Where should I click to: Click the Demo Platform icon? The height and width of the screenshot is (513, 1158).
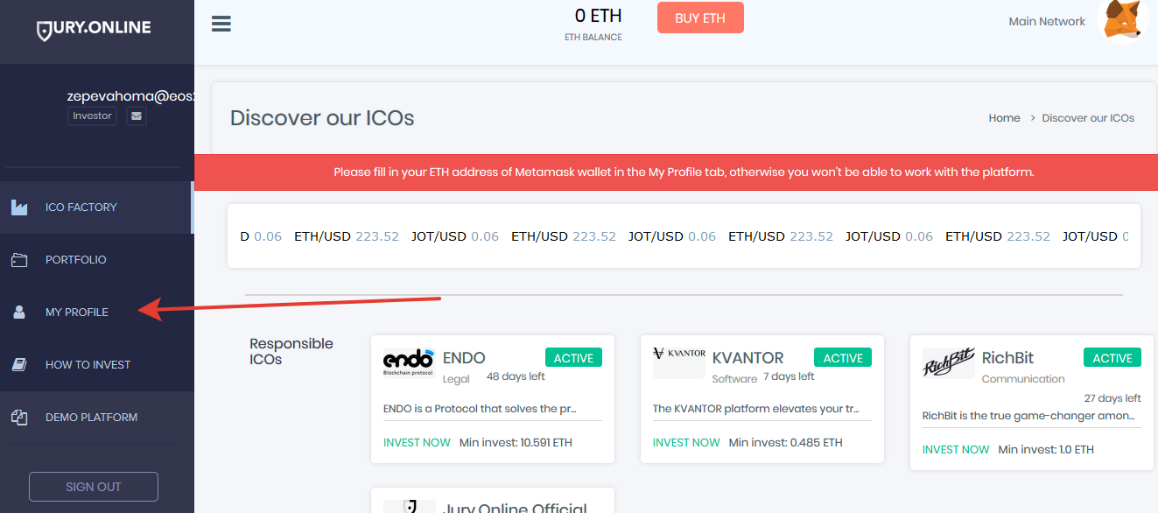19,418
